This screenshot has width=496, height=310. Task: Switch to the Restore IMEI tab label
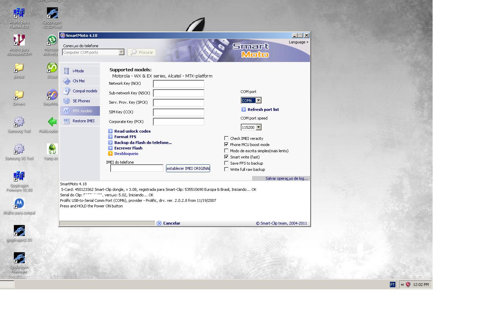point(84,121)
